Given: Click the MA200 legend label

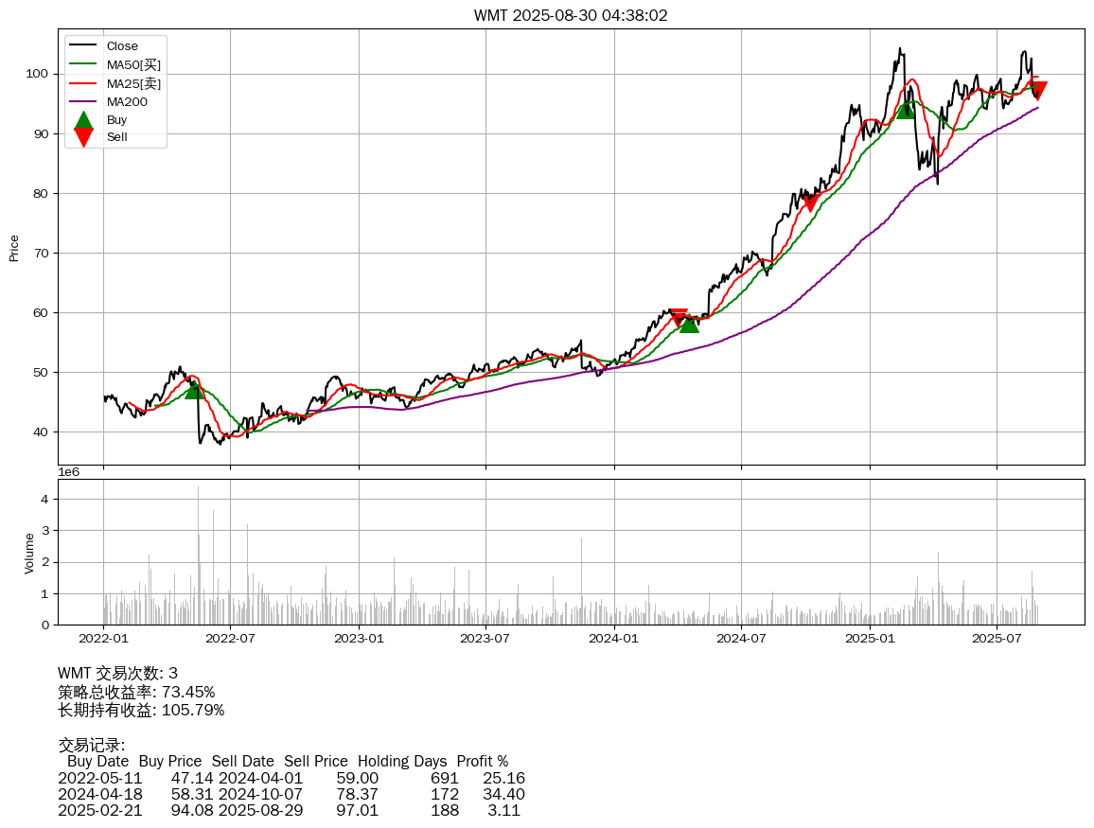Looking at the screenshot, I should pos(127,101).
